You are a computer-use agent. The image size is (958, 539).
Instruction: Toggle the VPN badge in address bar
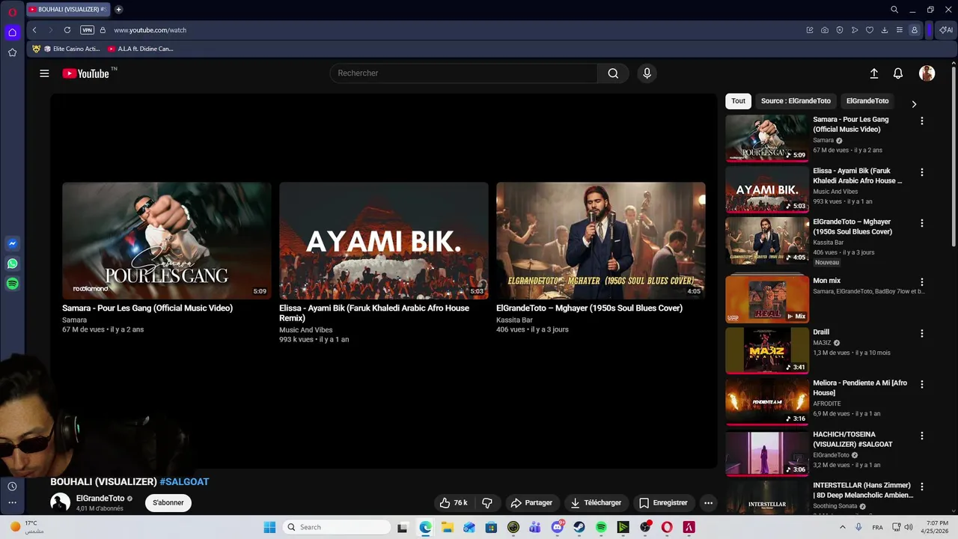pyautogui.click(x=87, y=30)
